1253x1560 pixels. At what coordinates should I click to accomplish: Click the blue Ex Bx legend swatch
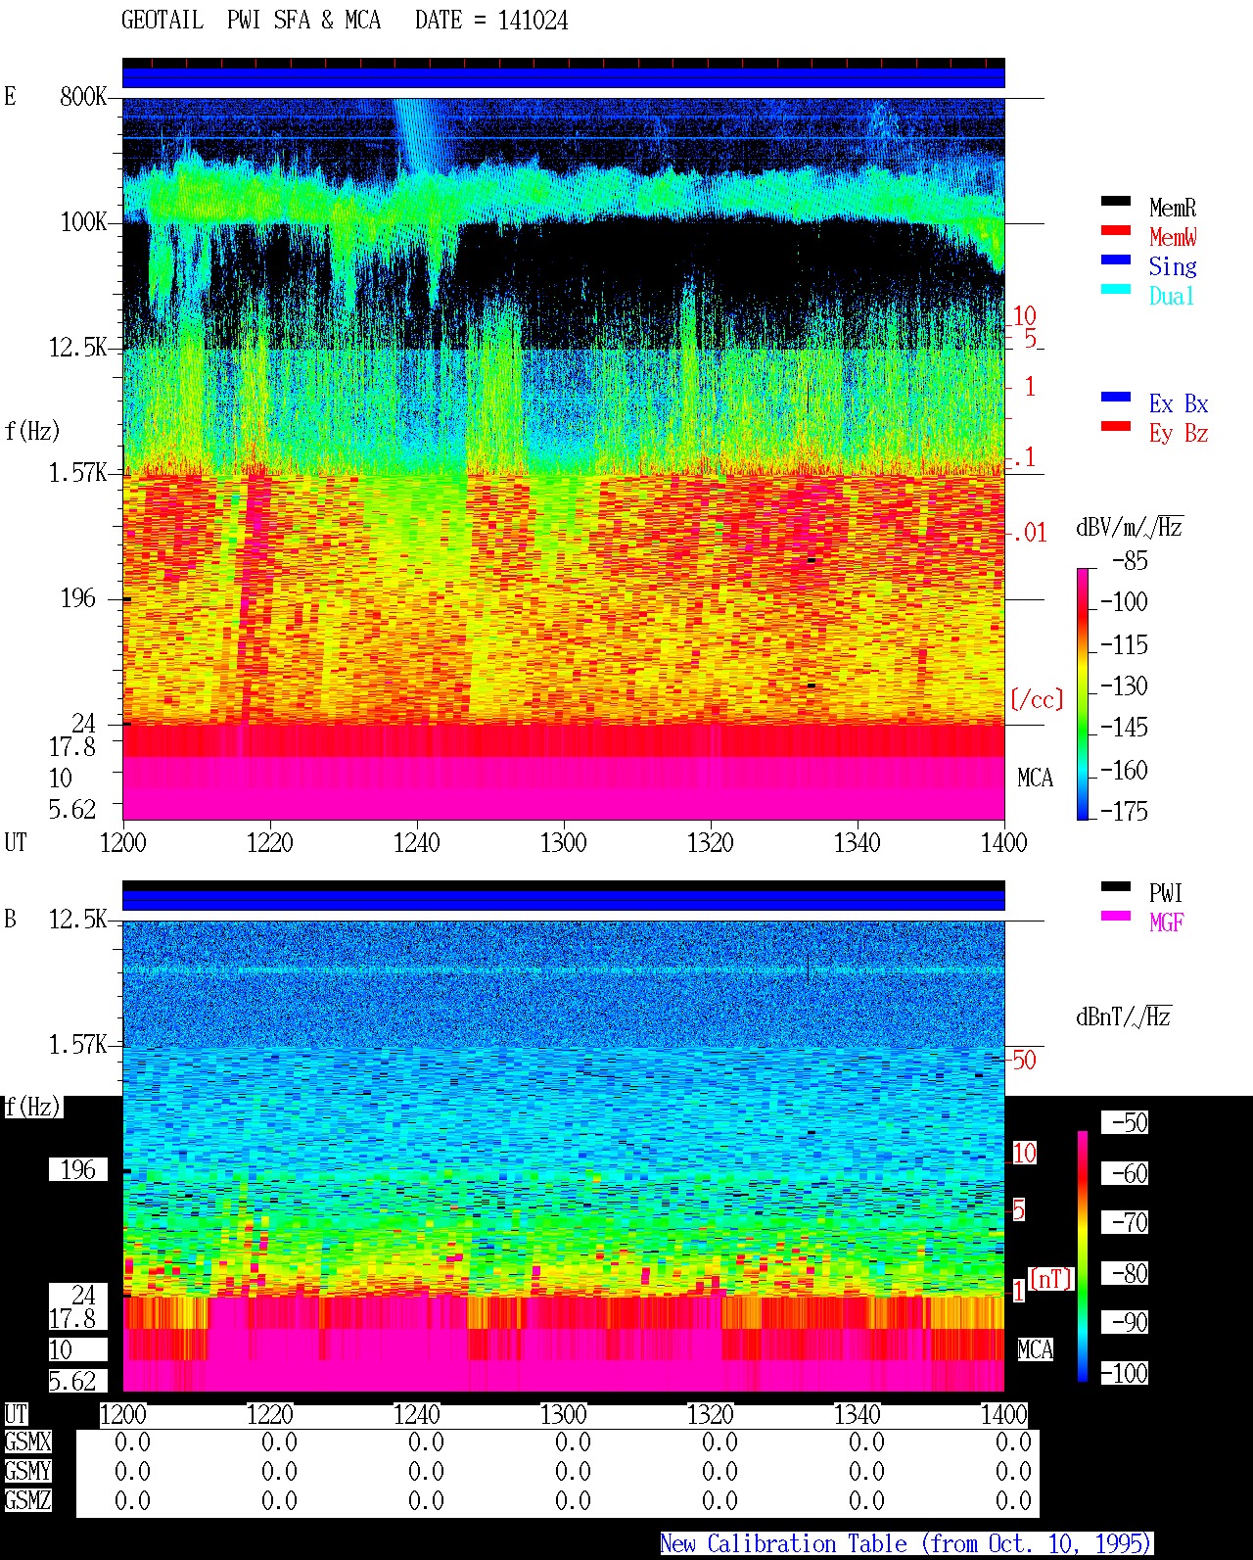click(1116, 398)
